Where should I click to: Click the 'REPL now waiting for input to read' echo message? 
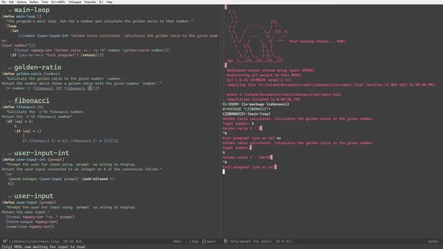click(x=44, y=247)
